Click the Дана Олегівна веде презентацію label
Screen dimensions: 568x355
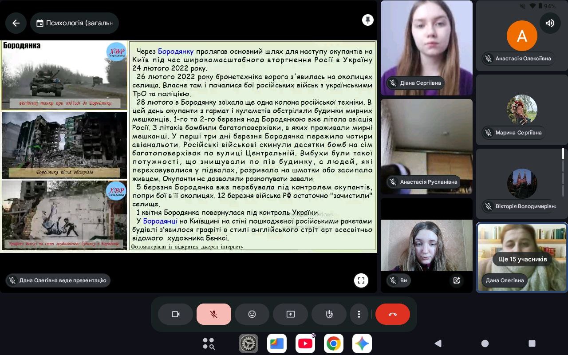click(x=58, y=280)
